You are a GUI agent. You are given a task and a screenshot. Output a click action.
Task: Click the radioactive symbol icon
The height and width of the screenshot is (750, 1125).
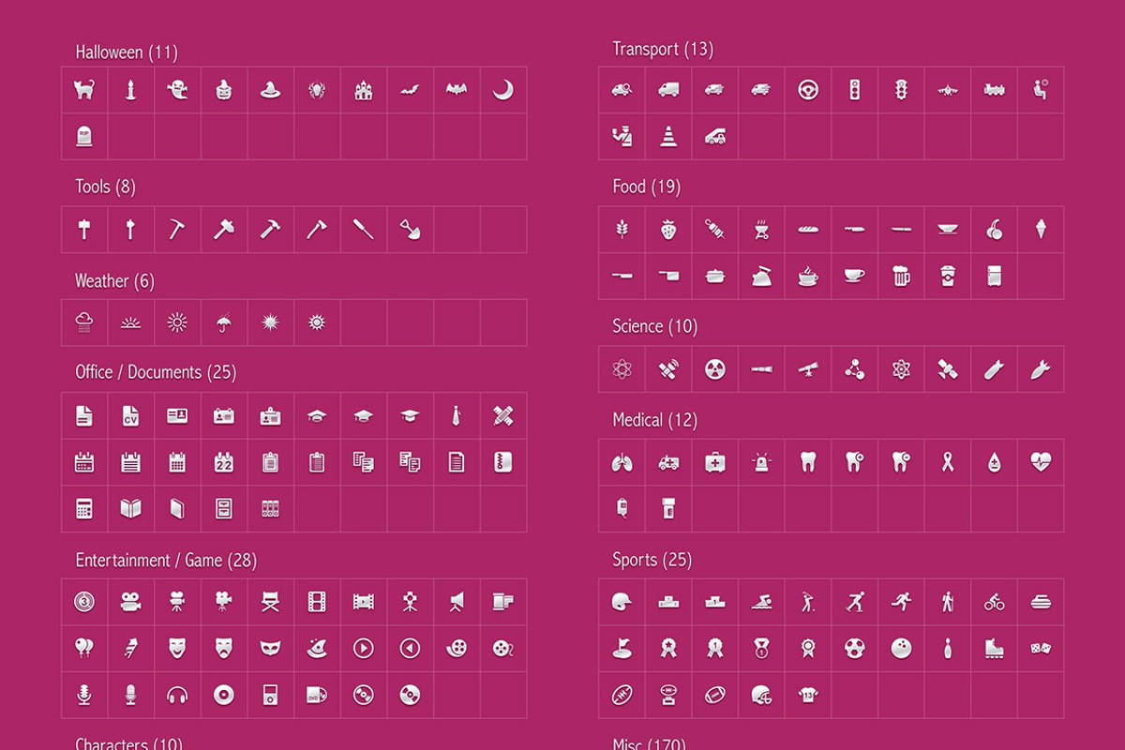click(x=715, y=368)
